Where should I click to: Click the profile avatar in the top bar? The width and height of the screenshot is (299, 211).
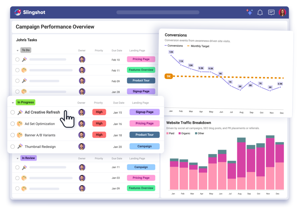coord(283,12)
